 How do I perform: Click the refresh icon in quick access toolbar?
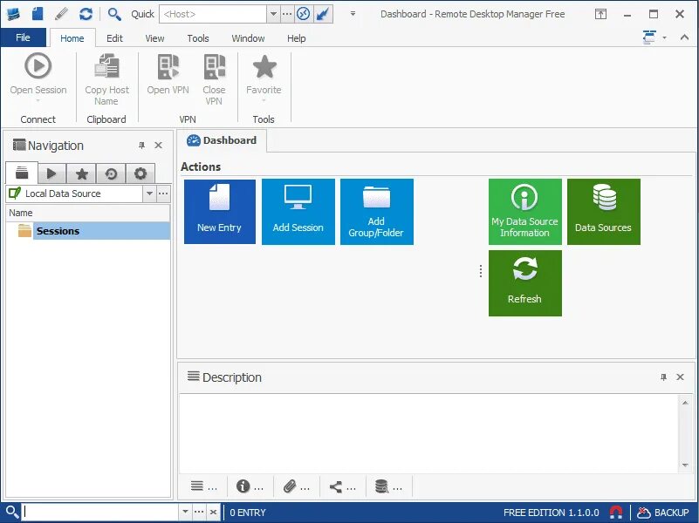(86, 14)
